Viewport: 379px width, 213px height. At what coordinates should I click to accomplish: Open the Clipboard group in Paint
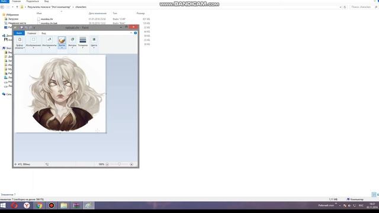point(20,43)
